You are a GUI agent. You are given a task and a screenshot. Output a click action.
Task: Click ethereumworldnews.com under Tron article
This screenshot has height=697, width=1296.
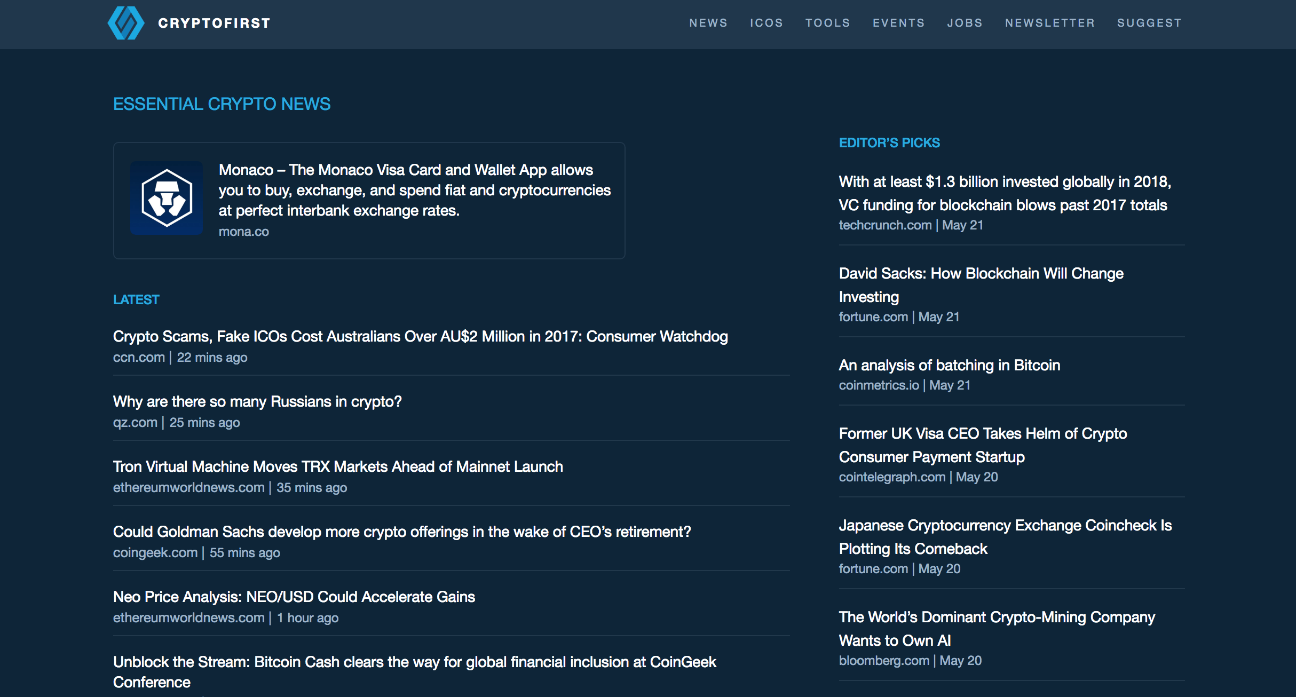189,488
